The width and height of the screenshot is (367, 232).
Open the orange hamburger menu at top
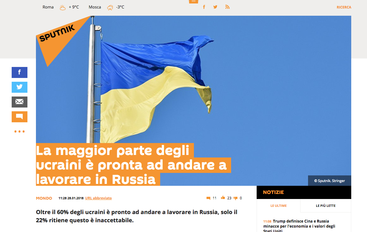tap(193, 1)
